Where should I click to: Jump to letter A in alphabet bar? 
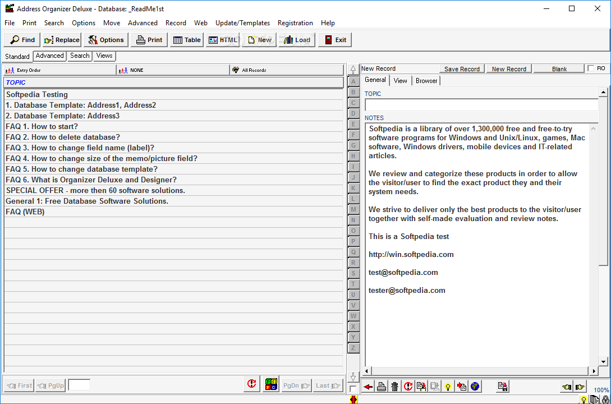coord(353,81)
